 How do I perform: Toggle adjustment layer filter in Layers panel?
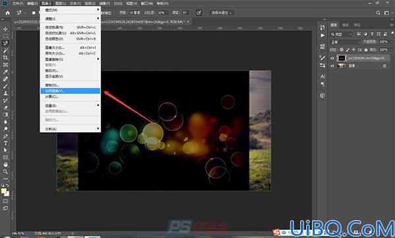coord(365,34)
